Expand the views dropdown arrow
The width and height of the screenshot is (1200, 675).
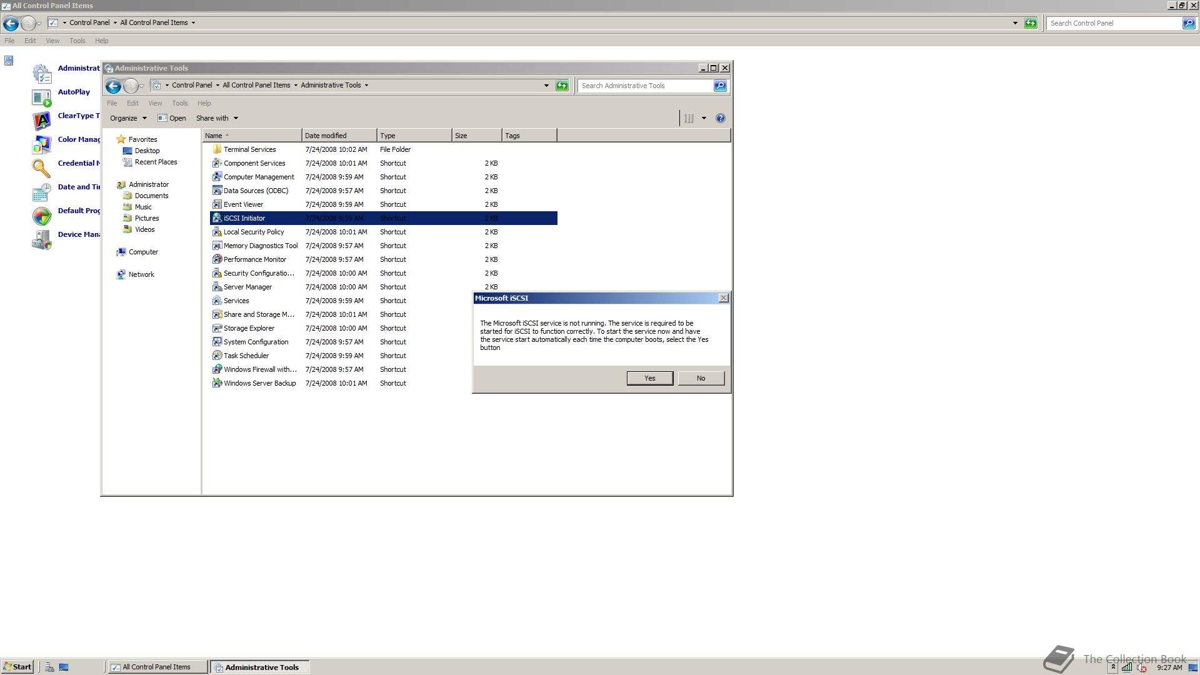pyautogui.click(x=704, y=118)
